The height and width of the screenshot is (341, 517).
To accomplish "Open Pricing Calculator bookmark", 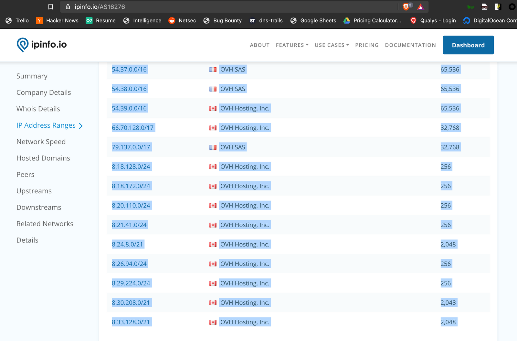I will coord(372,21).
